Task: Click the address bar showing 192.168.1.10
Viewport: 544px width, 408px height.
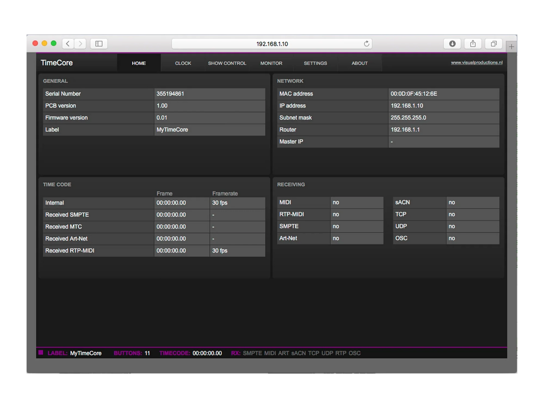Action: 272,44
